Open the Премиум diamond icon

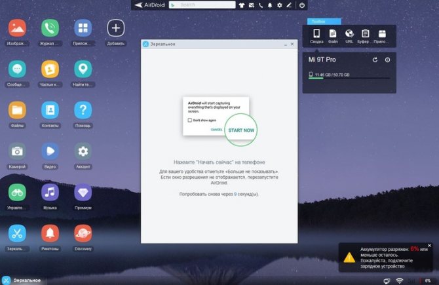point(83,193)
